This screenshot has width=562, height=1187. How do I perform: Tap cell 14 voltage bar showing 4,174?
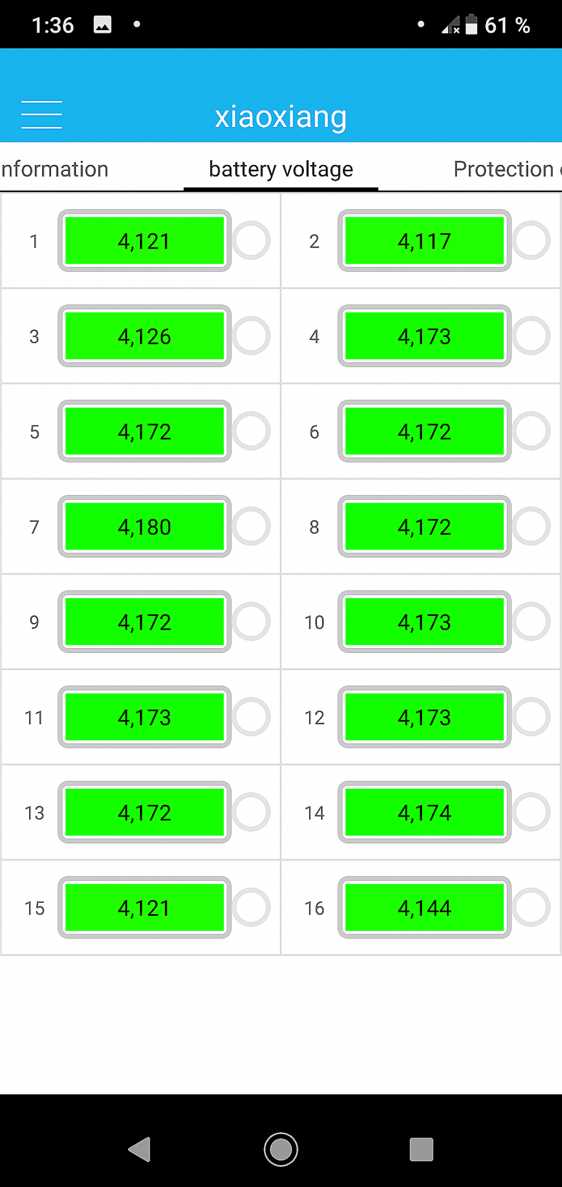click(x=424, y=812)
